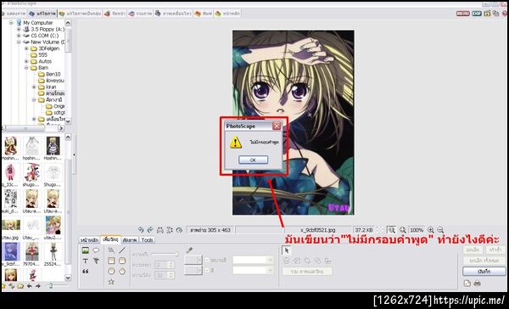Click the บันทึก save button
The height and width of the screenshot is (309, 509).
coord(484,272)
